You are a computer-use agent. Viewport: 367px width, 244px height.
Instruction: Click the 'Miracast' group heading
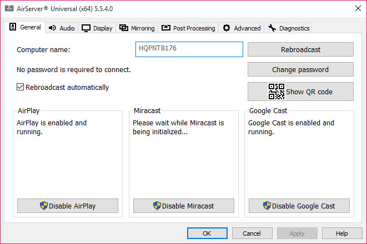(147, 110)
